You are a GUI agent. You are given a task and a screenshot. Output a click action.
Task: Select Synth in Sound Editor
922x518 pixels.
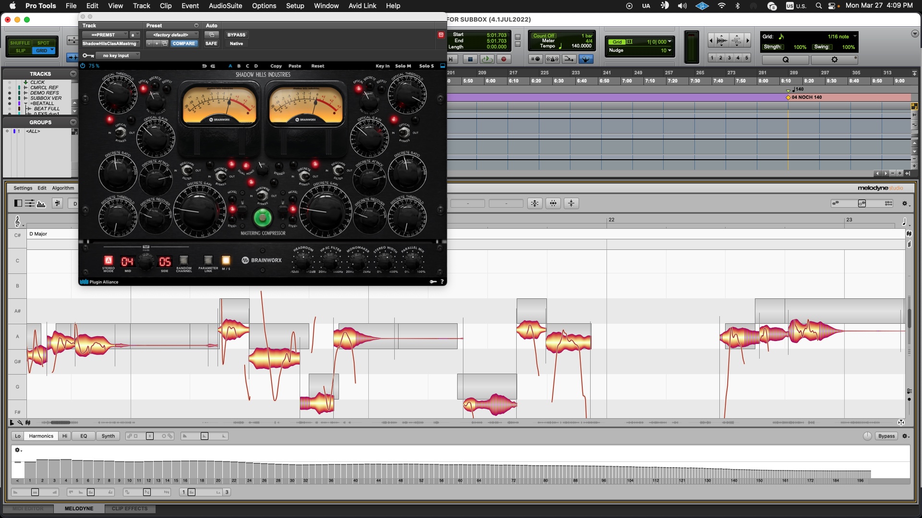pyautogui.click(x=108, y=436)
